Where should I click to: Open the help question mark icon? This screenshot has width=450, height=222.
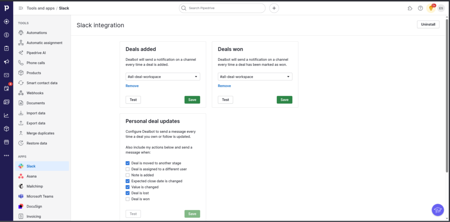(x=420, y=8)
